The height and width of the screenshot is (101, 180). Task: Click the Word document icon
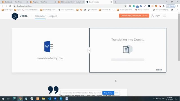pos(49,47)
